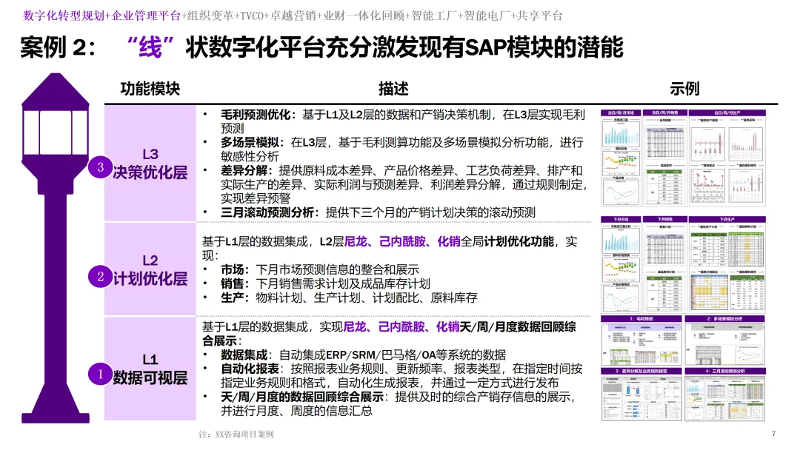The image size is (800, 450).
Task: Click 业财一体化回顾 in the top breadcrumb
Action: [363, 16]
